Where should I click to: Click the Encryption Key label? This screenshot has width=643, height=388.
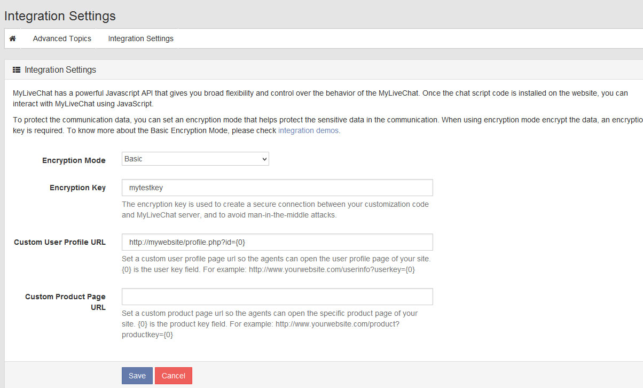point(77,188)
